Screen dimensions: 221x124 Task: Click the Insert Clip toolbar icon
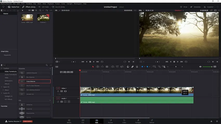(x=113, y=67)
